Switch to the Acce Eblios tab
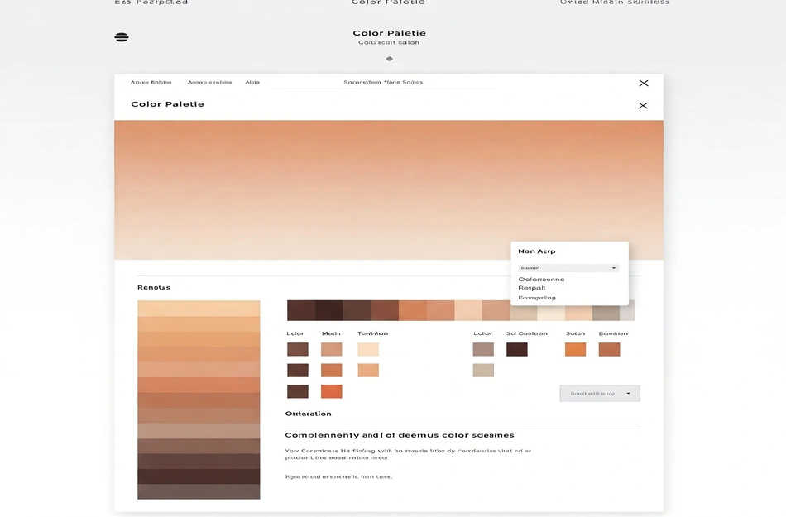This screenshot has height=517, width=786. click(151, 83)
